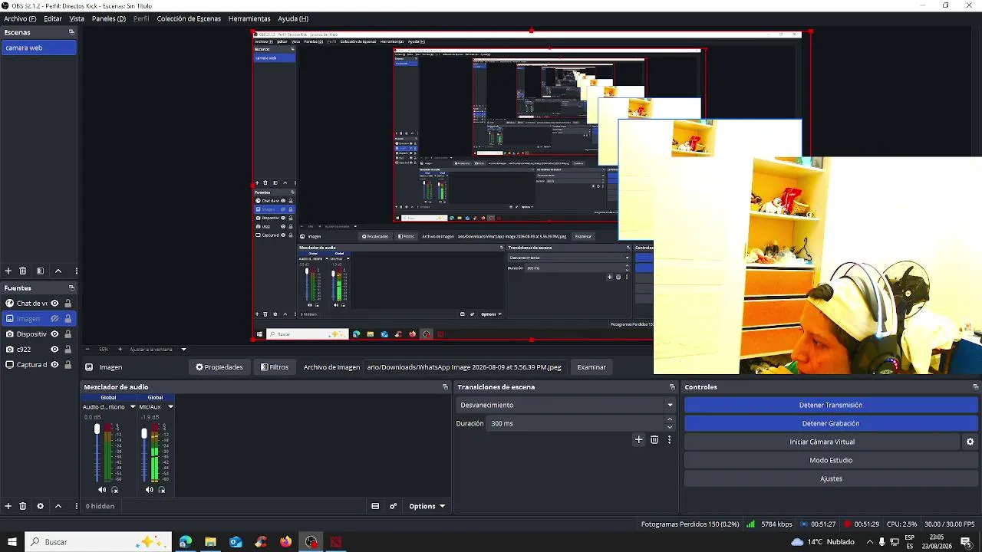This screenshot has height=552, width=982.
Task: Open the Herramientas menu
Action: pyautogui.click(x=249, y=18)
